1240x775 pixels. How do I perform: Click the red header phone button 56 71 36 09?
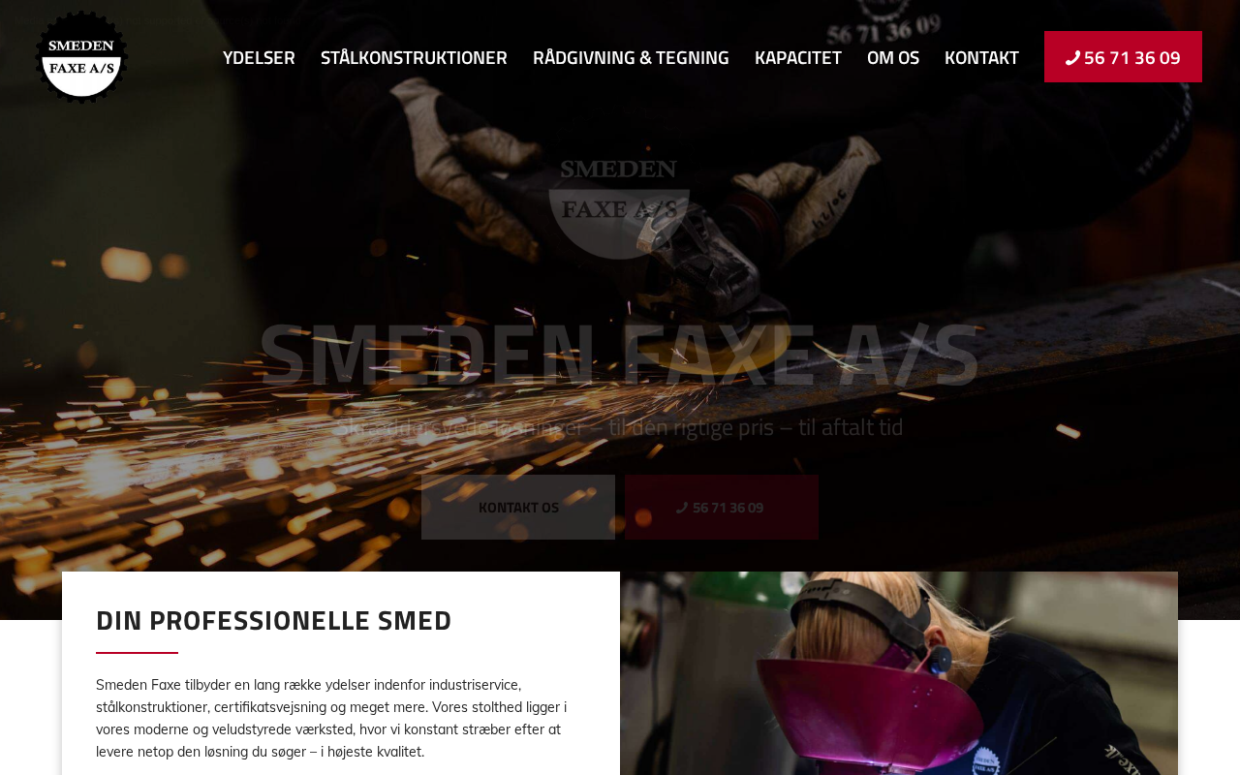1123,57
